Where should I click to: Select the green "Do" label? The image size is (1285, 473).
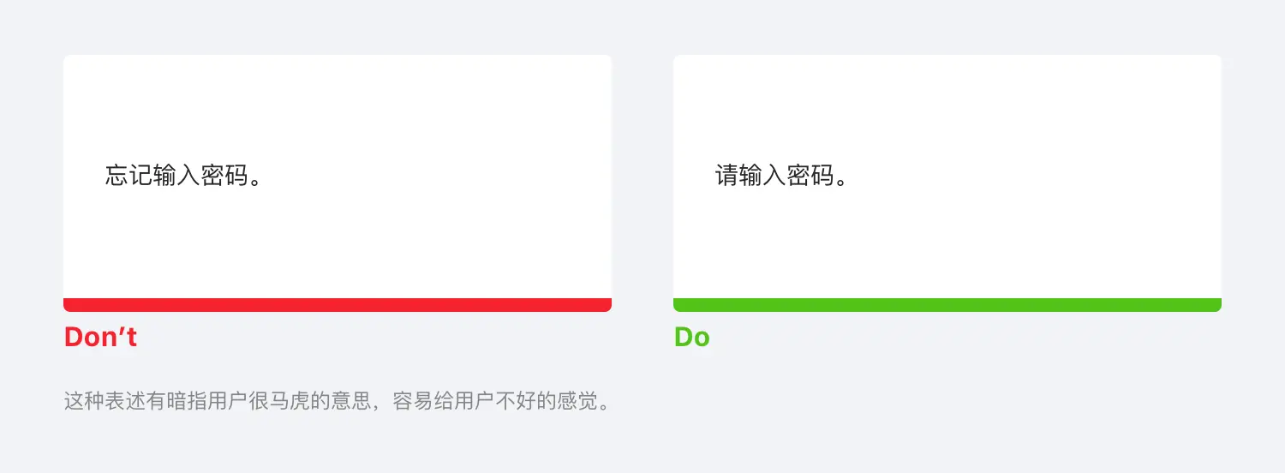pos(692,337)
